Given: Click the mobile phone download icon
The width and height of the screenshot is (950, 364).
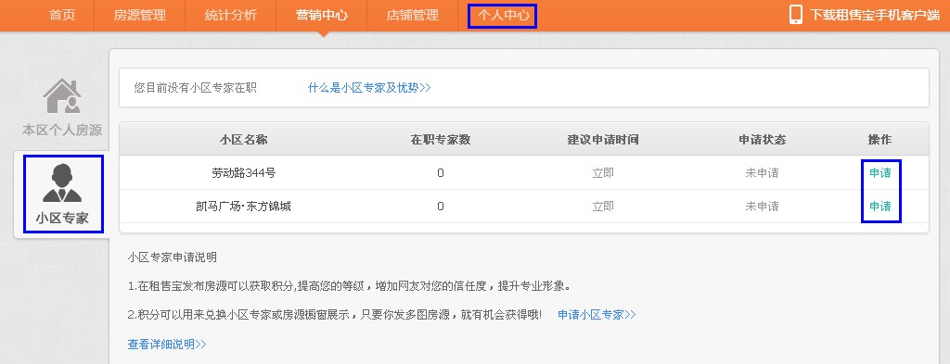Looking at the screenshot, I should (x=795, y=15).
